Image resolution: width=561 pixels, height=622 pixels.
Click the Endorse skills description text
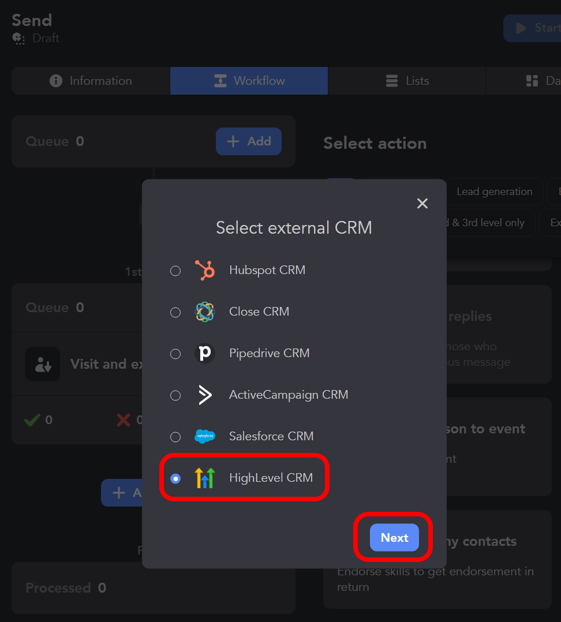435,579
